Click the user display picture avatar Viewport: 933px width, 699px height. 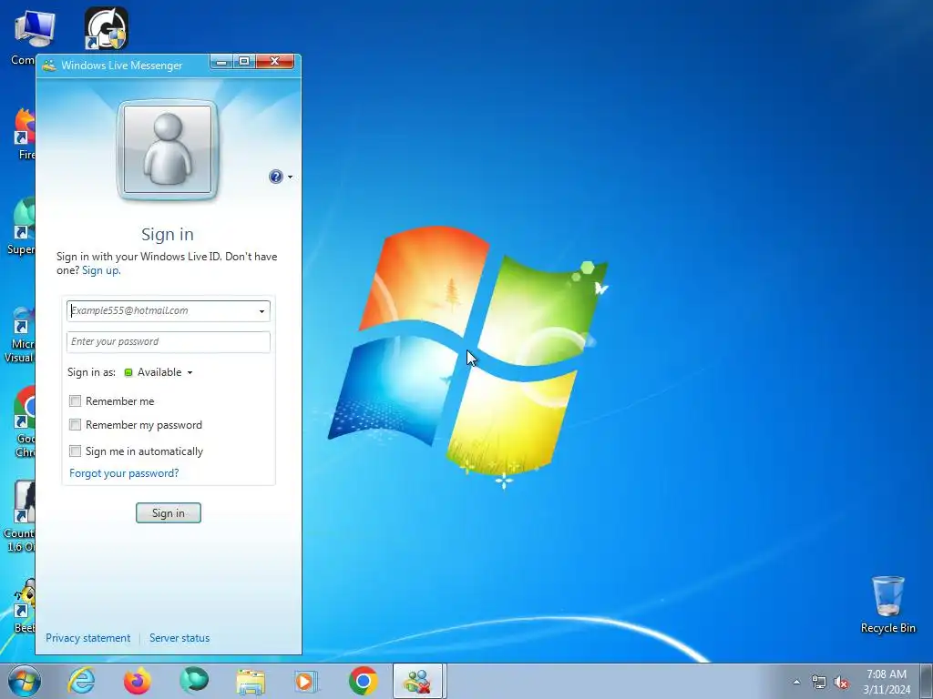(x=168, y=149)
